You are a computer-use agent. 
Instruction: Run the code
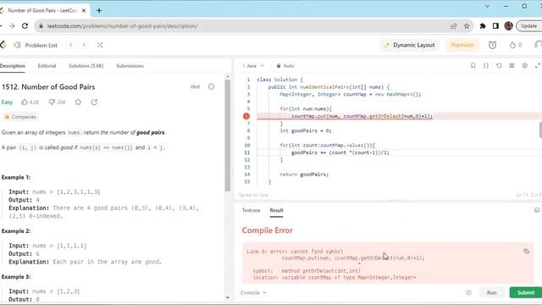tap(491, 292)
